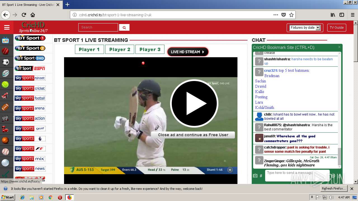Close the small red ad marker above video

click(143, 63)
